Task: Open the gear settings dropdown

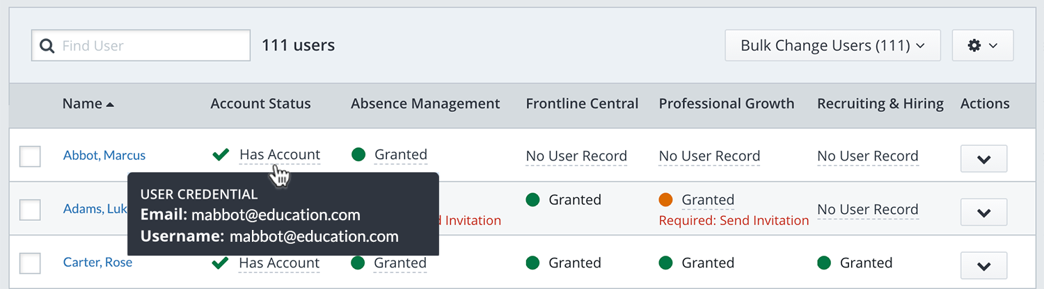Action: tap(982, 45)
